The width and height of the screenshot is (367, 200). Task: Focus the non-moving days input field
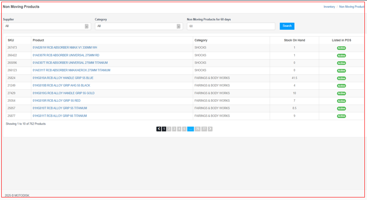231,26
